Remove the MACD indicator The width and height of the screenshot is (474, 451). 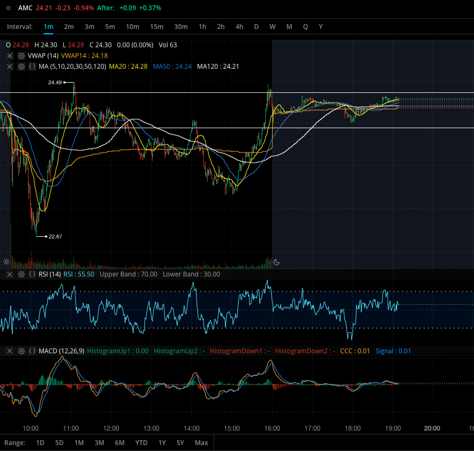[x=10, y=351]
